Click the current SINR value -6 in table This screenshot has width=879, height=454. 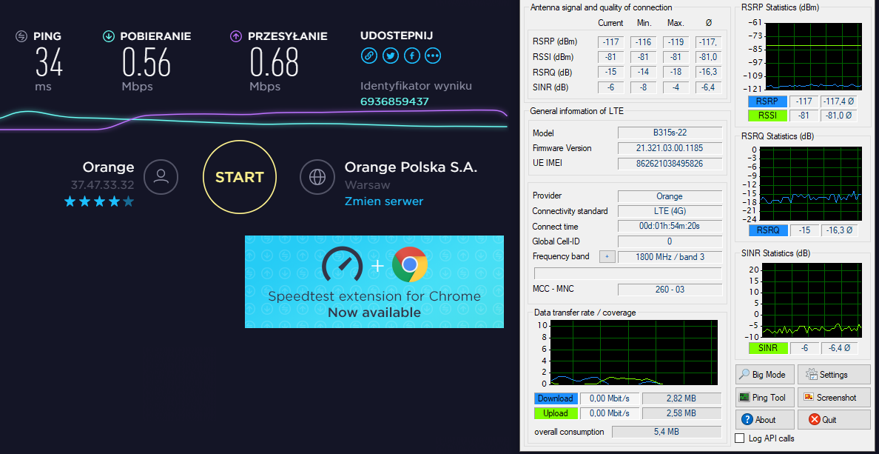611,87
